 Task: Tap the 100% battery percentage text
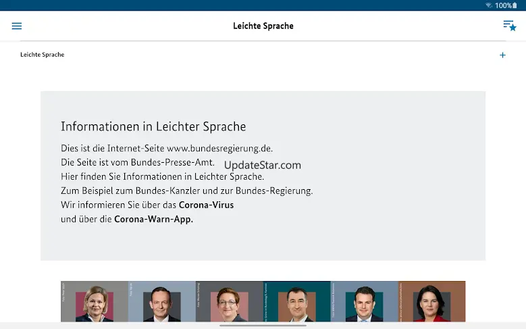[503, 5]
